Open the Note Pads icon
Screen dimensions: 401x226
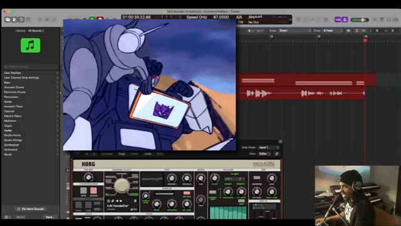click(x=382, y=19)
